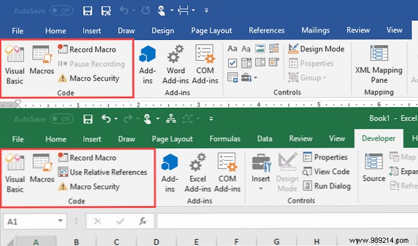The height and width of the screenshot is (246, 418).
Task: Undo last action in Excel toolbar
Action: [x=106, y=119]
